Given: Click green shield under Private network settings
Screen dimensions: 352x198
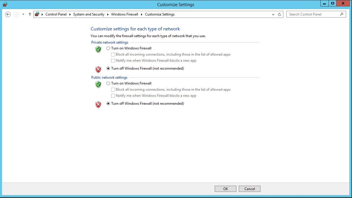Looking at the screenshot, I should (98, 49).
